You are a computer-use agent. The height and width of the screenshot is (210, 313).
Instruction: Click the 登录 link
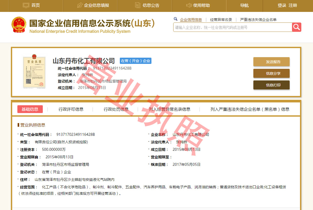coord(282,5)
